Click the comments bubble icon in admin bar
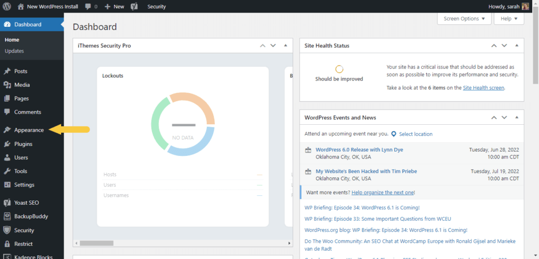Screen dimensions: 539x259 click(x=88, y=7)
